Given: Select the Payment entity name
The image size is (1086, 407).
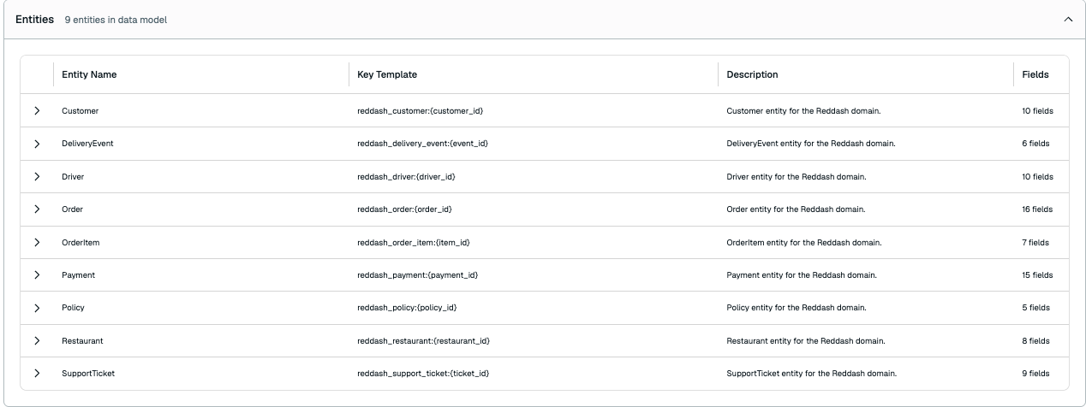Looking at the screenshot, I should 78,275.
